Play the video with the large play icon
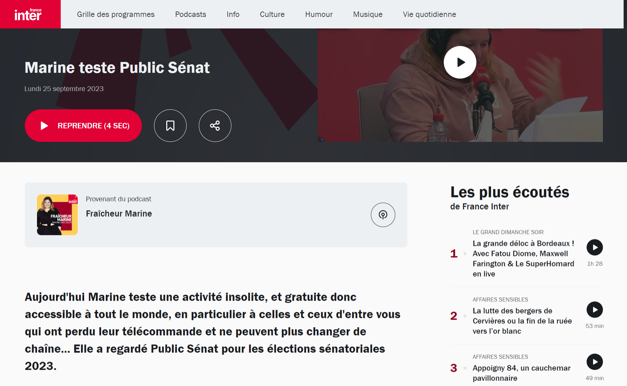 tap(460, 62)
